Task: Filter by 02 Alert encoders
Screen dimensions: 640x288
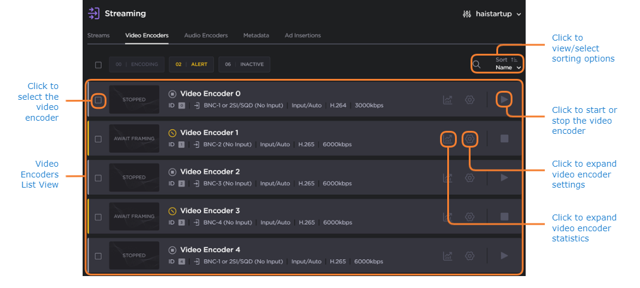Action: pos(191,65)
